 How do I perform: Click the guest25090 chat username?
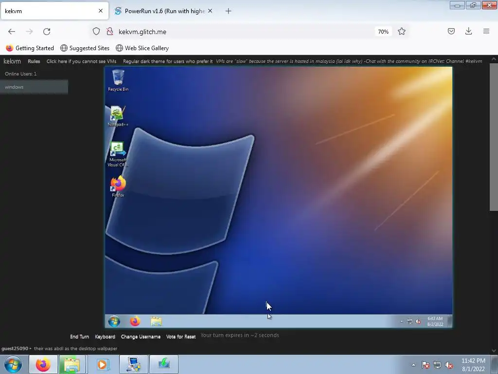tap(15, 349)
